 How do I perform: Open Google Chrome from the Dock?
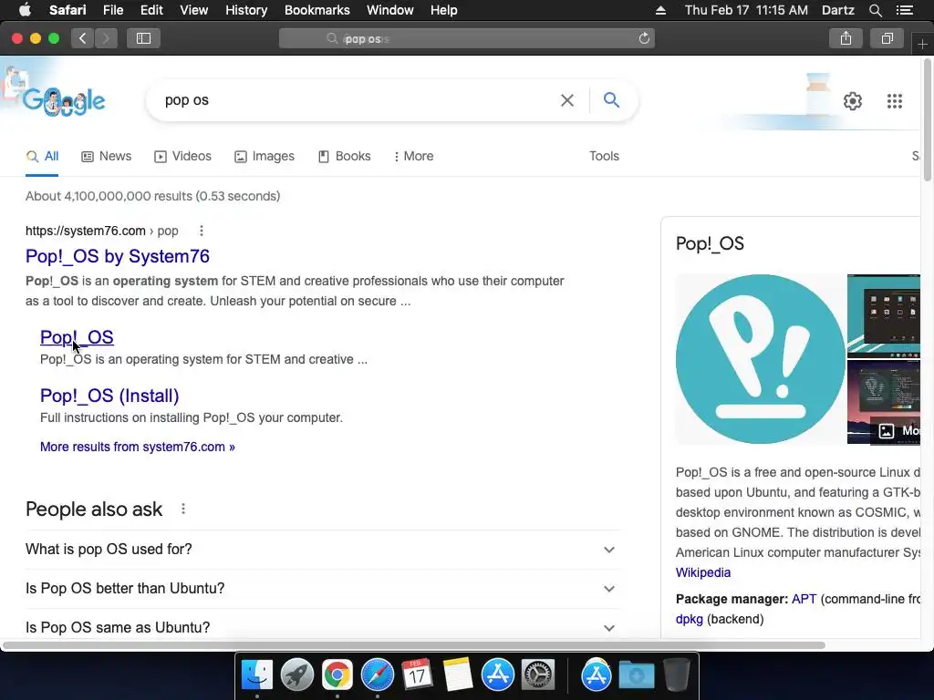click(x=337, y=675)
